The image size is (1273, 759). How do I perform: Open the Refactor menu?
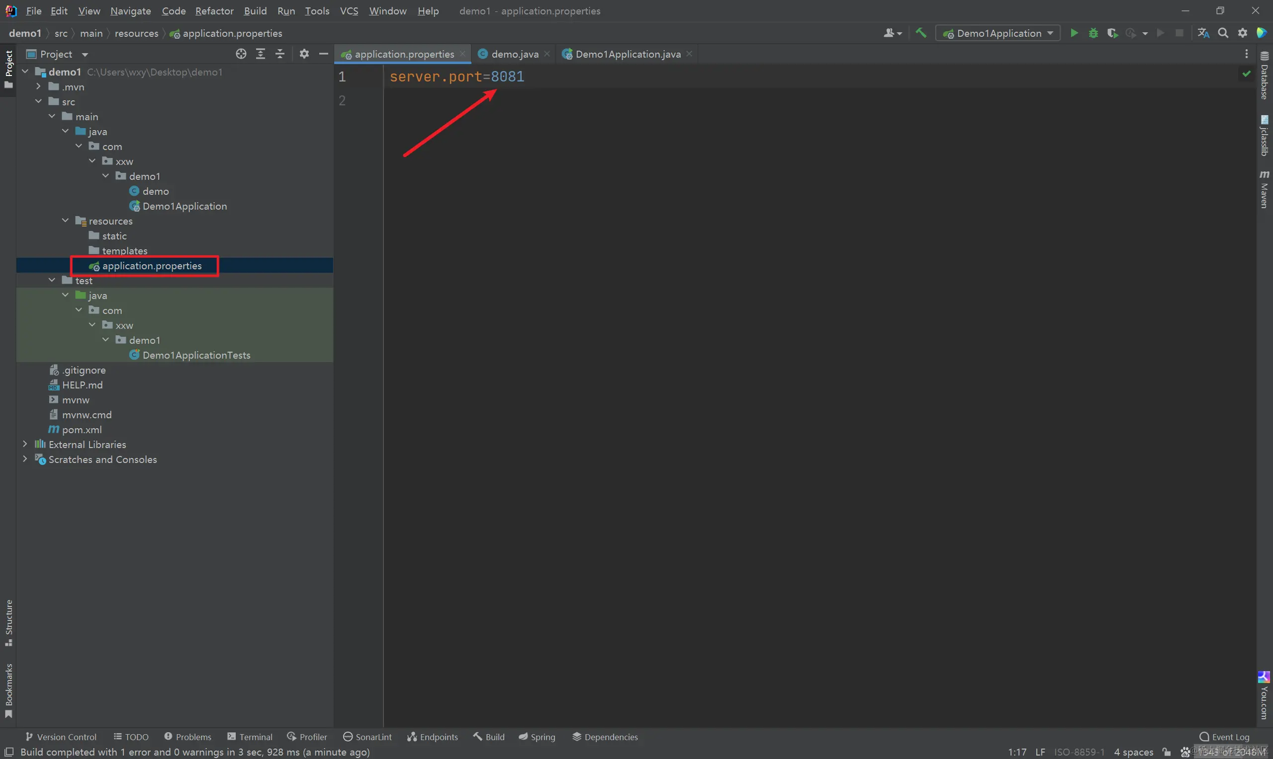pyautogui.click(x=214, y=11)
